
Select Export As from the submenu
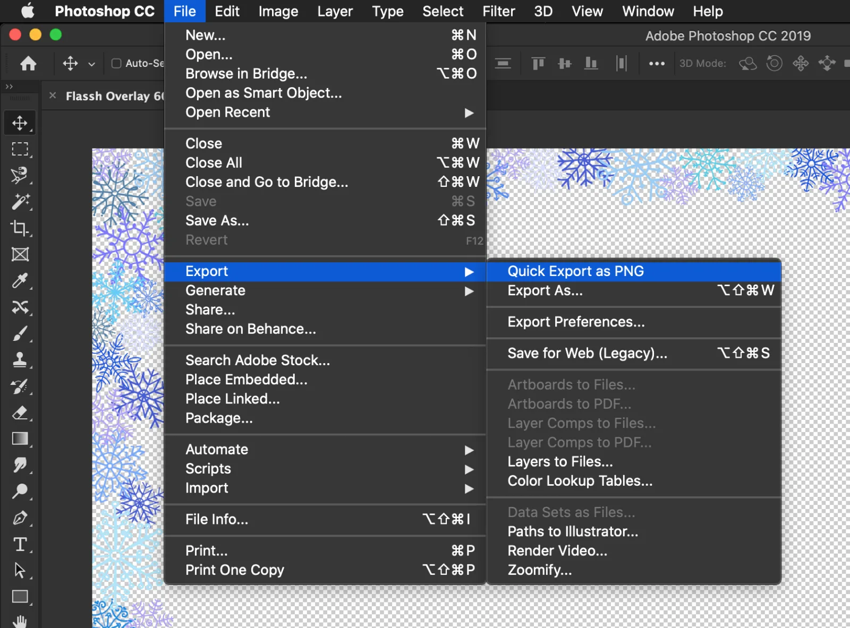pos(634,291)
